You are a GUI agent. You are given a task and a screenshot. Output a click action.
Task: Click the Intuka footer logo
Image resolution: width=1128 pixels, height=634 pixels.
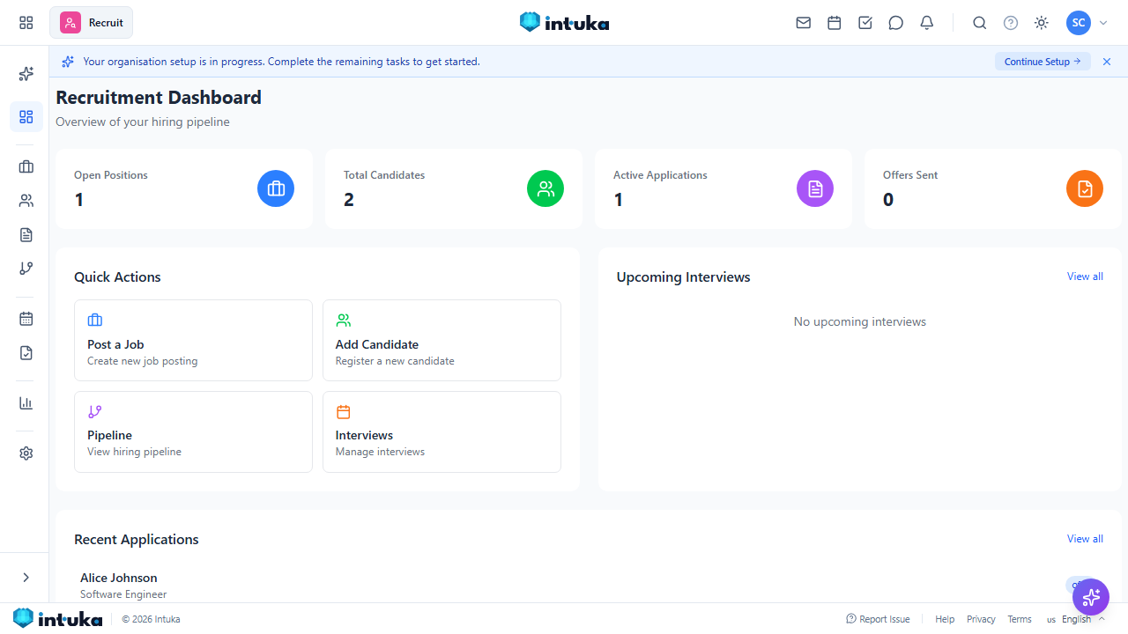(x=57, y=619)
